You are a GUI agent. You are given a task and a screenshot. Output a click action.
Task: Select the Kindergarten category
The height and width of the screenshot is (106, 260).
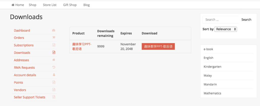(x=213, y=67)
